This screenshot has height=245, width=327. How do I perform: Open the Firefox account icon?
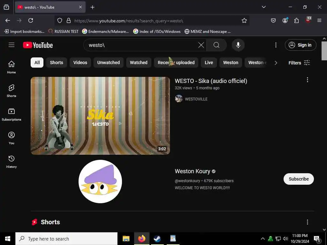click(x=285, y=20)
